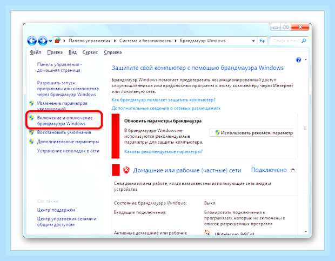Click scrollbar up arrow in content pane
The height and width of the screenshot is (261, 335).
coord(305,60)
